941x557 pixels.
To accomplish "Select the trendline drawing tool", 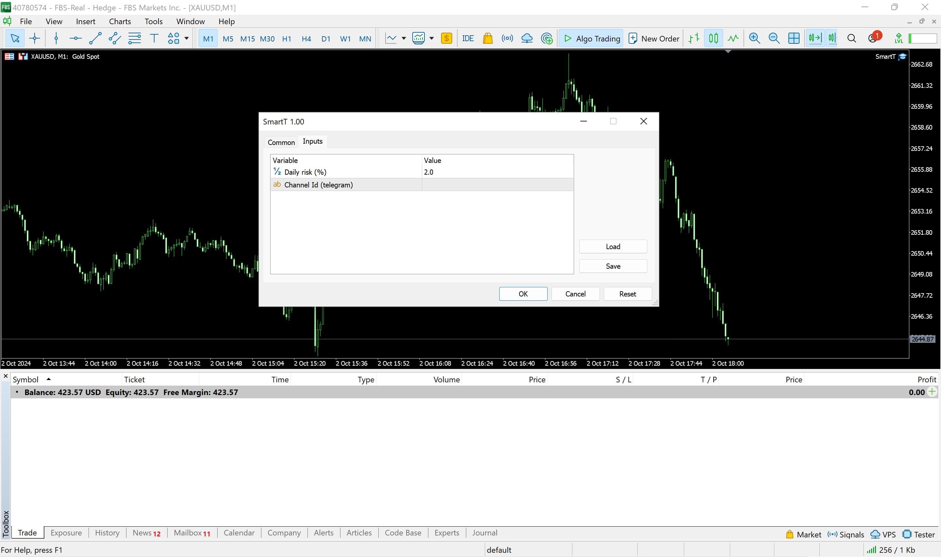I will [x=95, y=38].
